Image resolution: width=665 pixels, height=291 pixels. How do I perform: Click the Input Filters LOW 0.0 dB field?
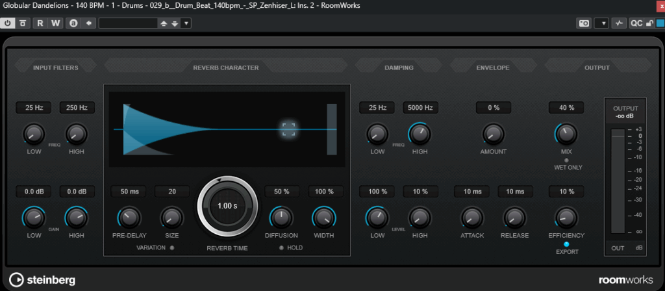(x=34, y=192)
